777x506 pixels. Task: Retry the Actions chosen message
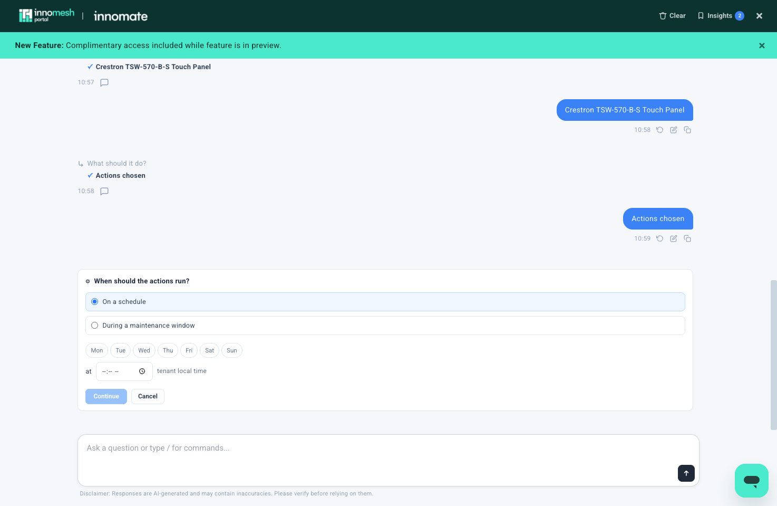pyautogui.click(x=659, y=238)
